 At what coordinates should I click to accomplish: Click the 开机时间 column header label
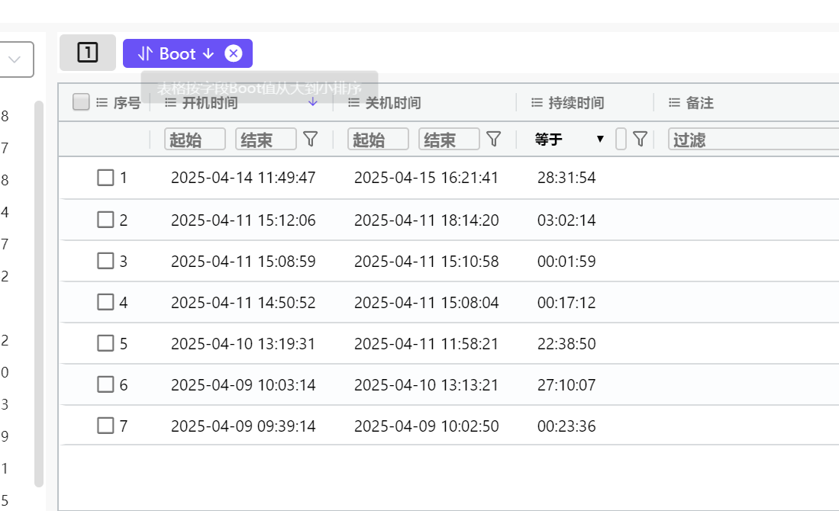(x=210, y=103)
